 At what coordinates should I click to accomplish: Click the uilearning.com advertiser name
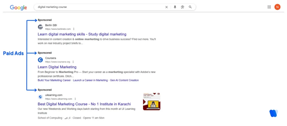54,95
